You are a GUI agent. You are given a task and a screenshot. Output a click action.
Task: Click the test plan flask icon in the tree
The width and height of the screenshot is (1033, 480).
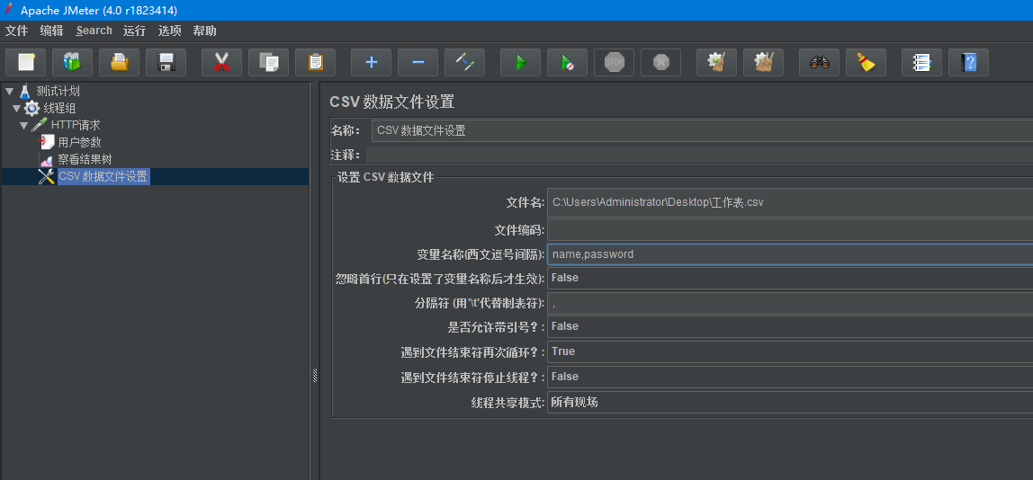pos(25,91)
